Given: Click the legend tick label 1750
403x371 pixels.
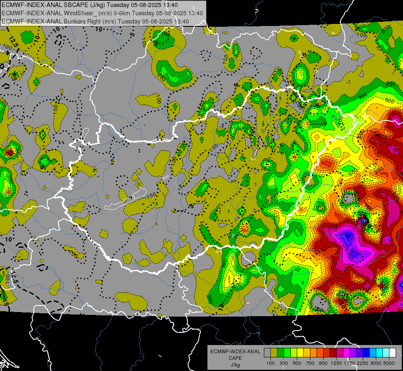Looking at the screenshot, I should (349, 363).
